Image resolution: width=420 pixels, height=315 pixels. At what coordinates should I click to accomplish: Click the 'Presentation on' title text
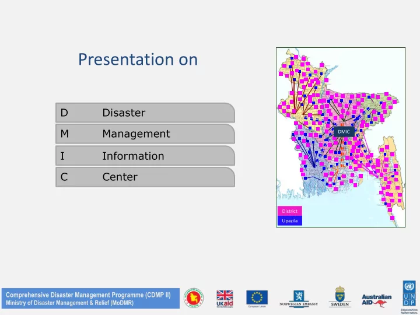tap(138, 59)
